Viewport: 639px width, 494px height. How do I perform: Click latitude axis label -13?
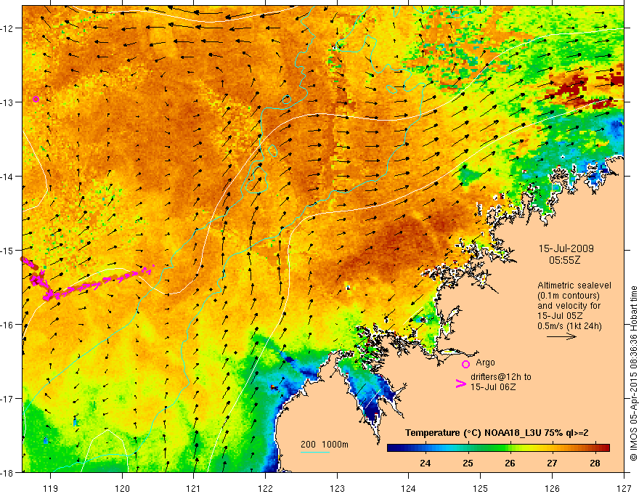(x=9, y=102)
